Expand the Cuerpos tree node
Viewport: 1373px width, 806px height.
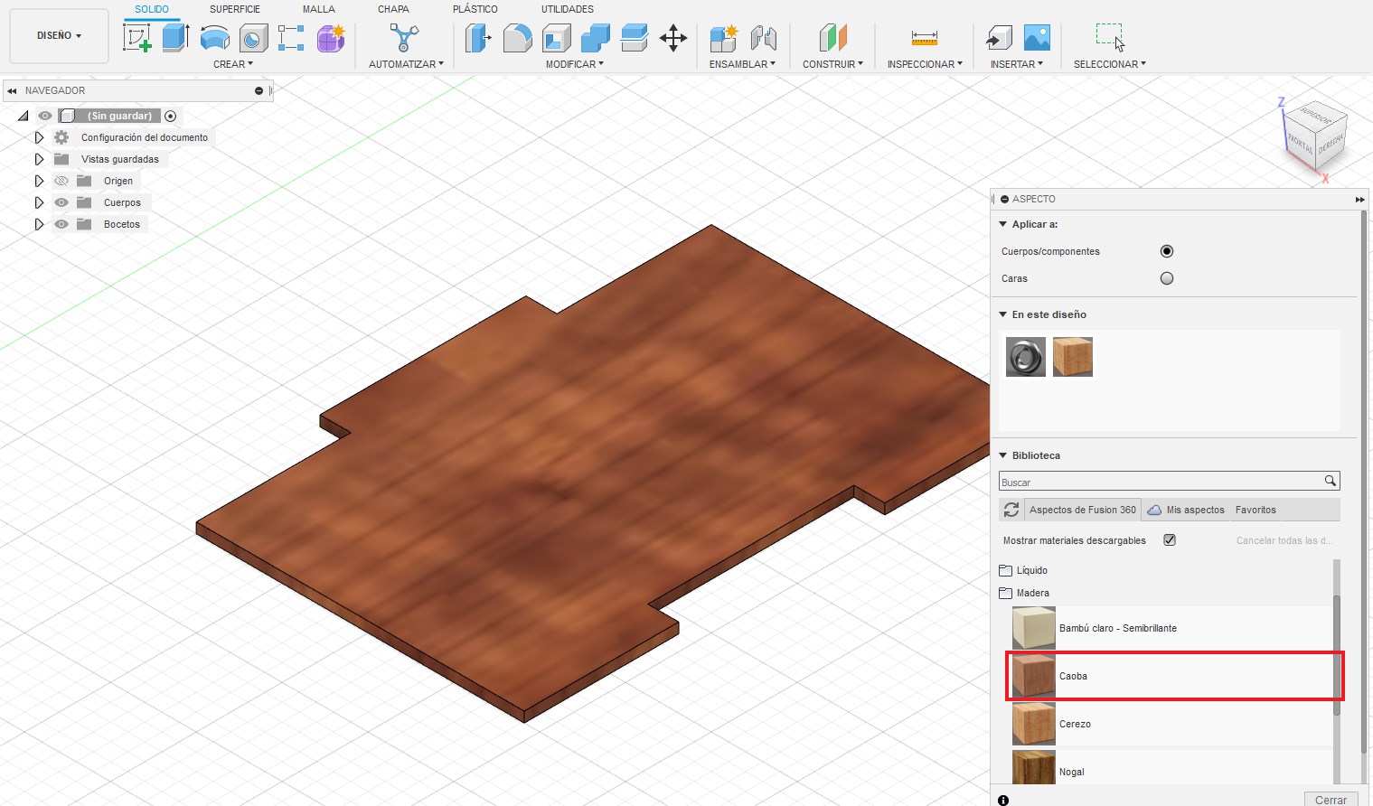(x=39, y=202)
